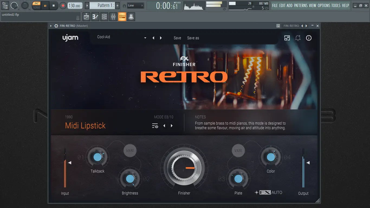
Task: Click the stop button in transport
Action: click(54, 5)
